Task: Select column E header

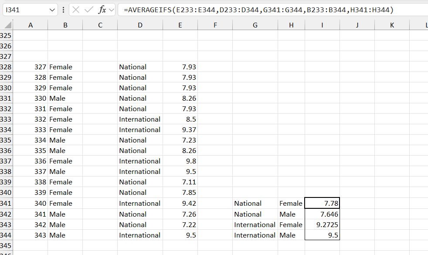Action: [x=180, y=25]
